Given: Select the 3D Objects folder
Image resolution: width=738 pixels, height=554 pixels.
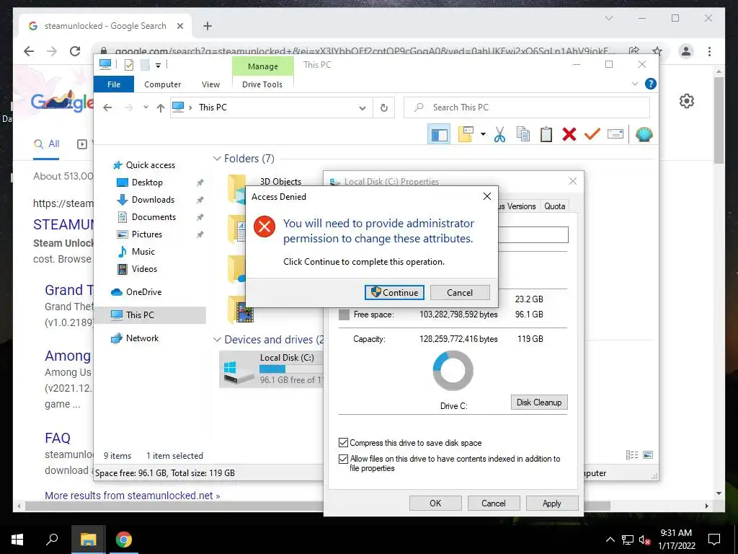Looking at the screenshot, I should [280, 182].
